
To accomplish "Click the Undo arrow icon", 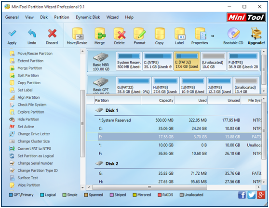I will pyautogui.click(x=32, y=33).
